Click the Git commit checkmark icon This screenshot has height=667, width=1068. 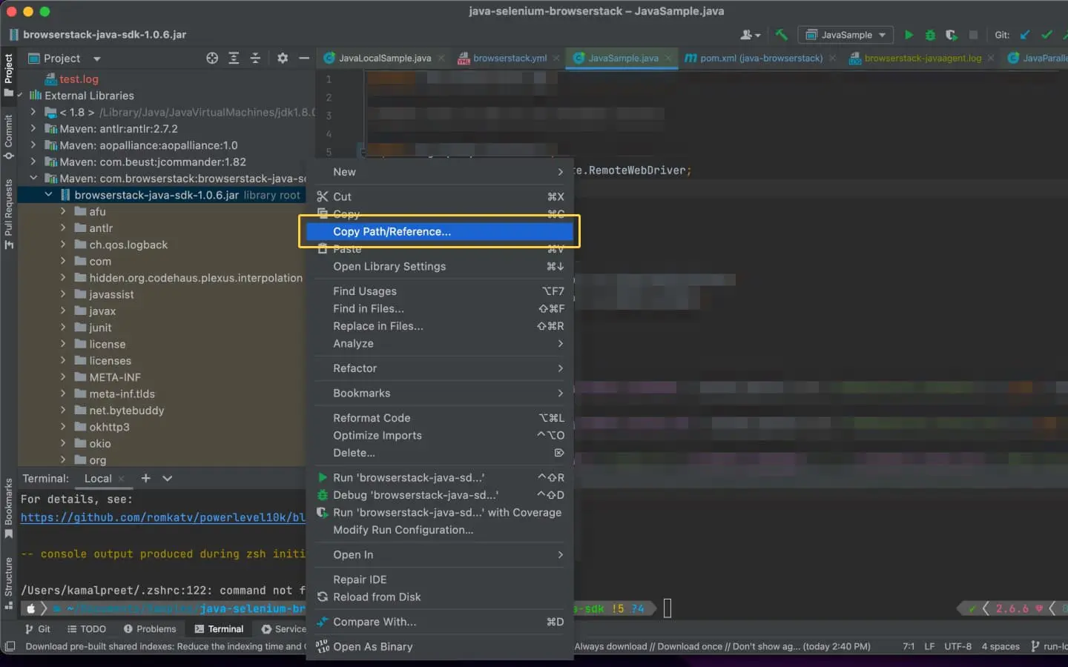pyautogui.click(x=1046, y=35)
